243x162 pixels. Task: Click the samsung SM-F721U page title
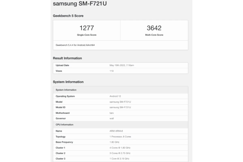80,3
